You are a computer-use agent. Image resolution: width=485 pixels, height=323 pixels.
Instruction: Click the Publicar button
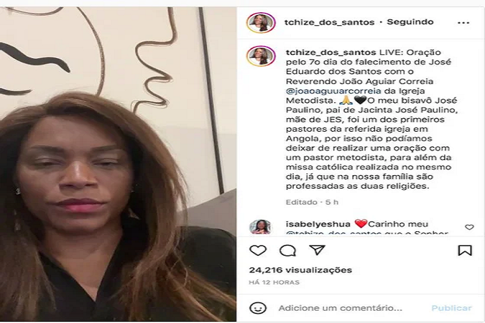pos(451,308)
